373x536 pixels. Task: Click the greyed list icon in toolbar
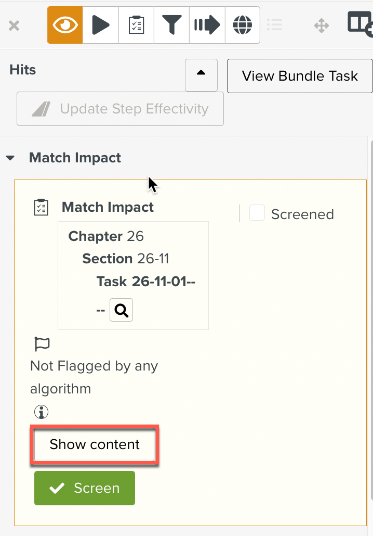pos(274,24)
